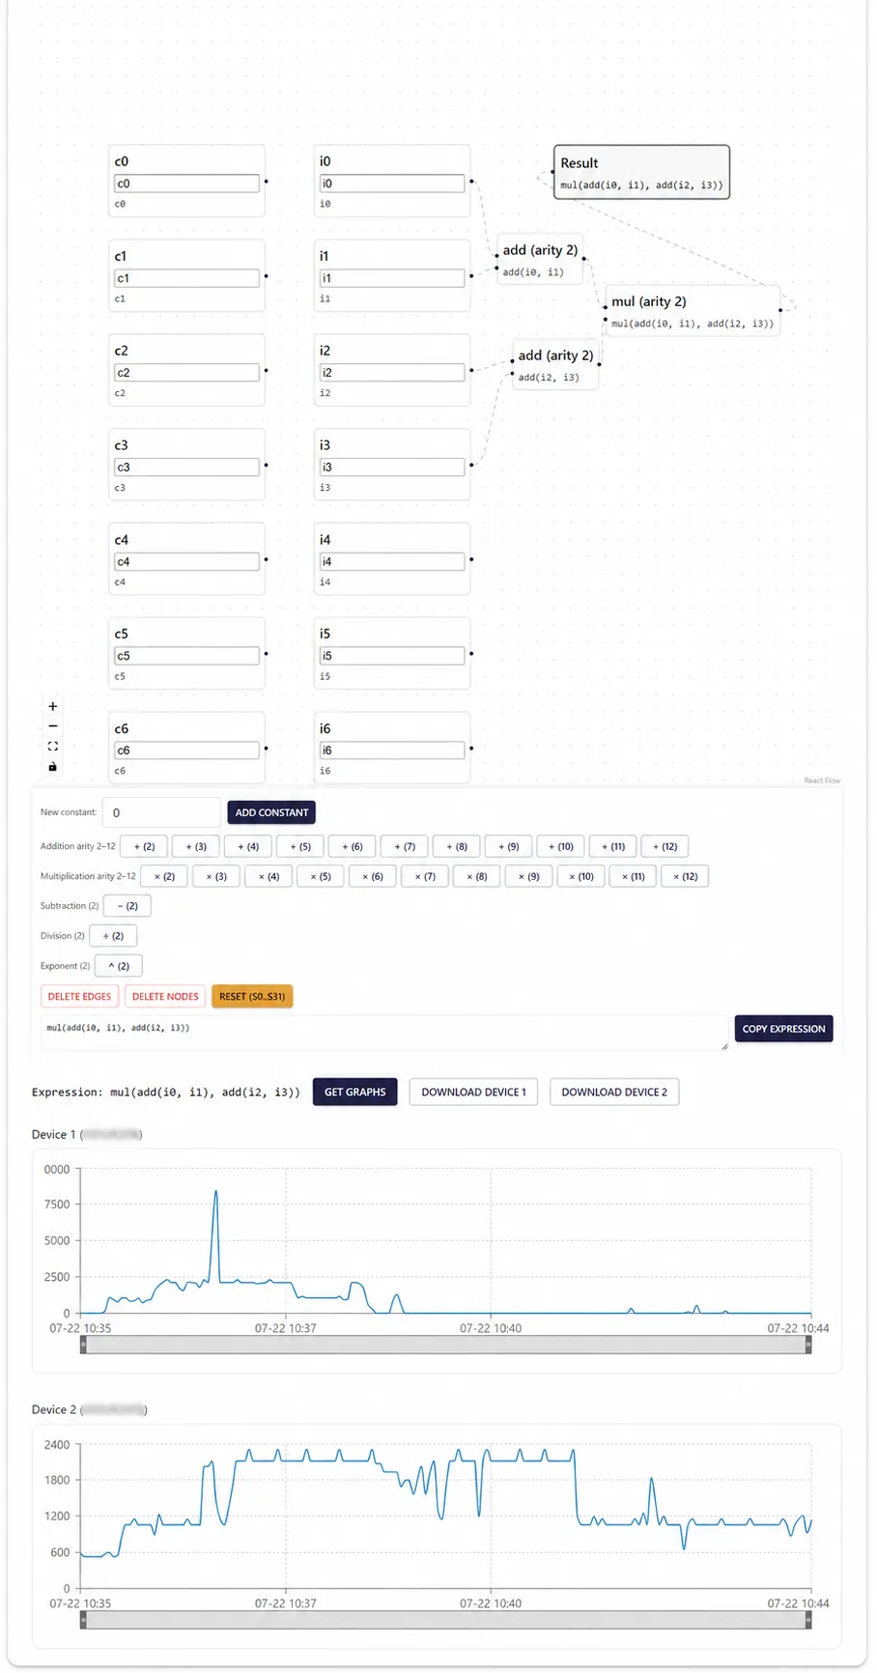Click the c5 node input field

pyautogui.click(x=186, y=656)
